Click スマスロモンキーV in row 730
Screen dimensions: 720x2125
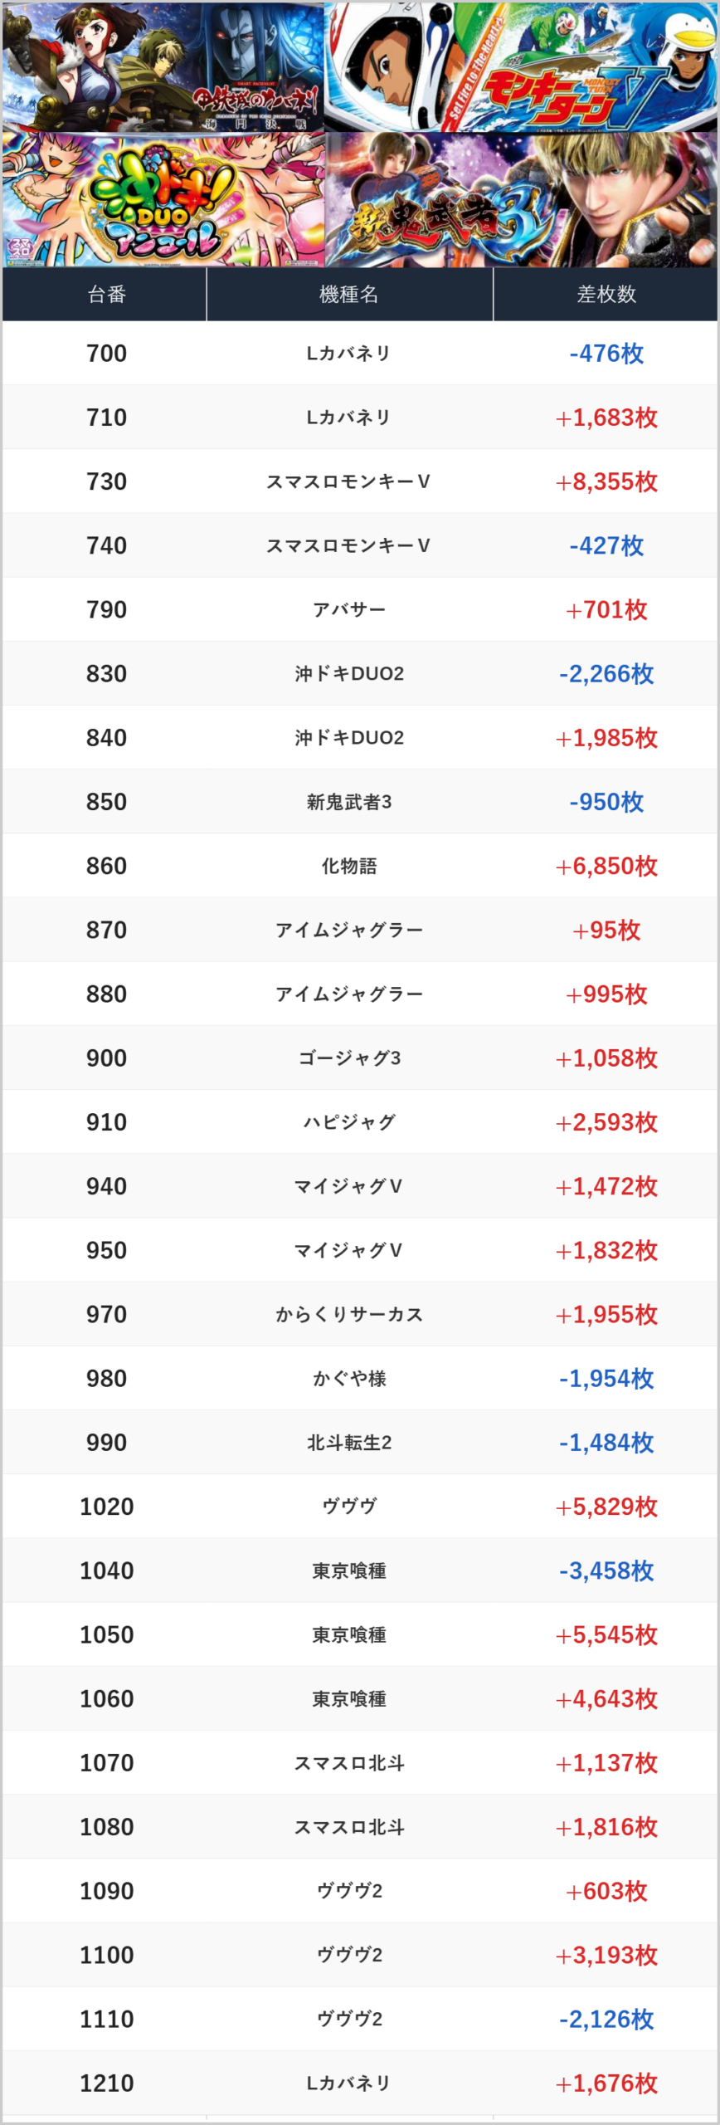[348, 481]
